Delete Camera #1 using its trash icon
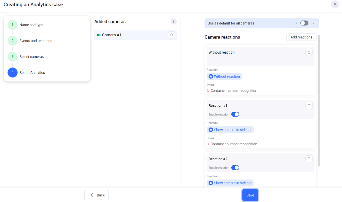Image resolution: width=342 pixels, height=202 pixels. (x=171, y=35)
